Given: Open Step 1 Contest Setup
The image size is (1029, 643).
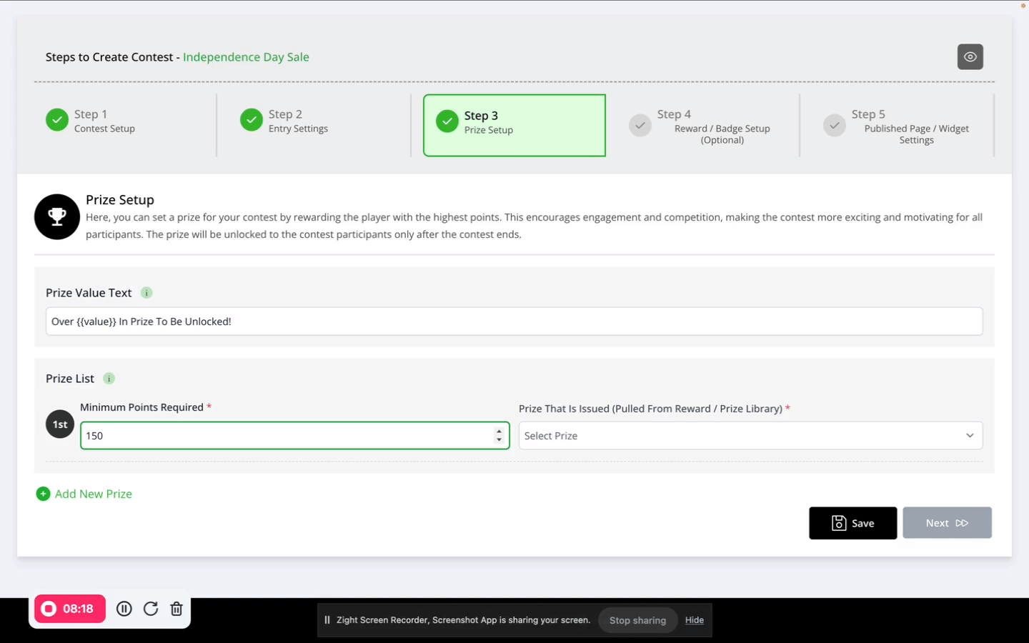Looking at the screenshot, I should 104,121.
